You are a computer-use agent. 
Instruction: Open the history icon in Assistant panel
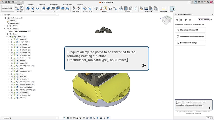pyautogui.click(x=185, y=20)
